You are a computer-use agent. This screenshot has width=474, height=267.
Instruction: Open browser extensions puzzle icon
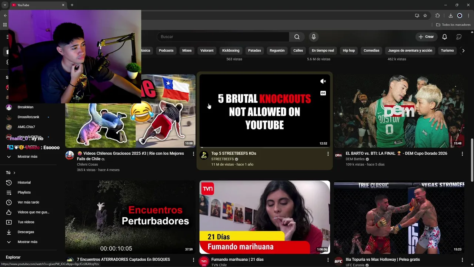438,16
